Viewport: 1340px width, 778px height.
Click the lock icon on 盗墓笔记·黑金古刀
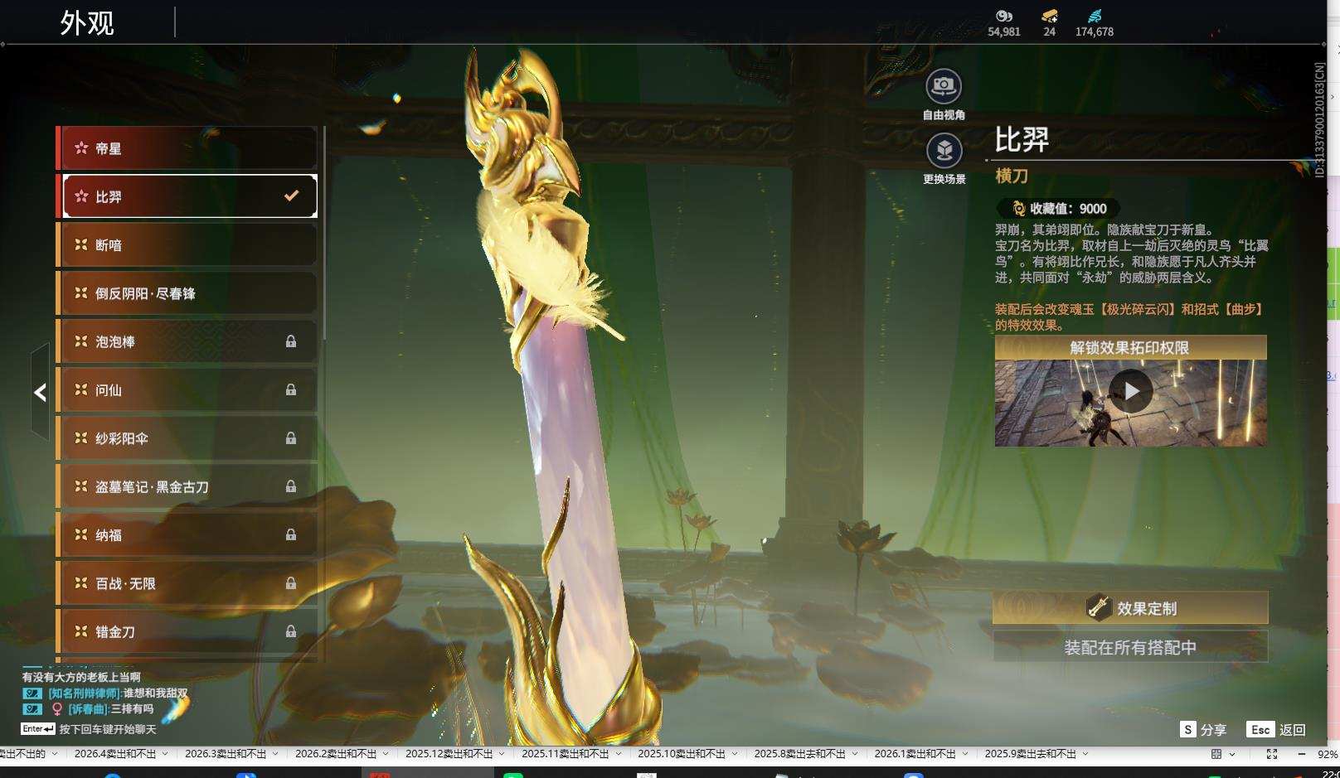291,486
